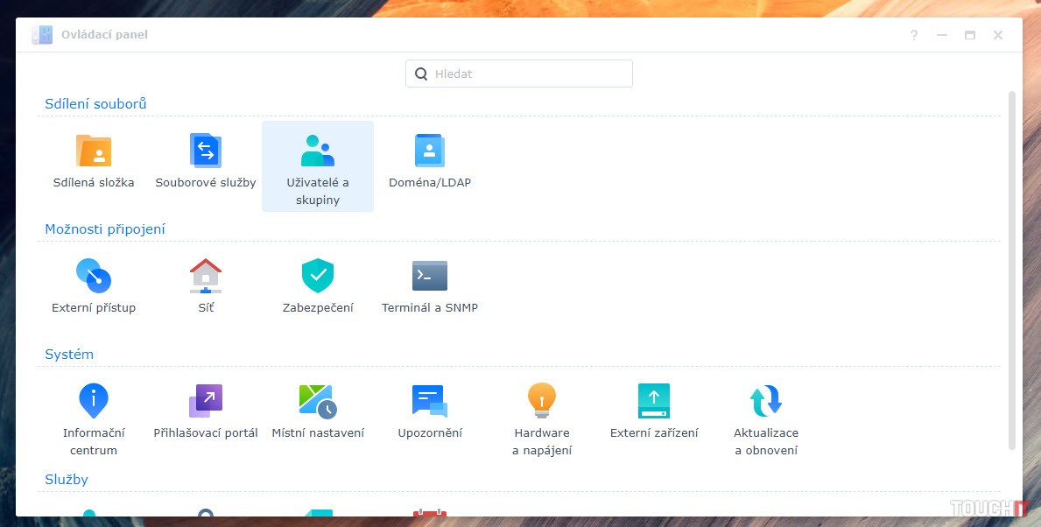
Task: Open Souborové služby file services
Action: (x=206, y=151)
